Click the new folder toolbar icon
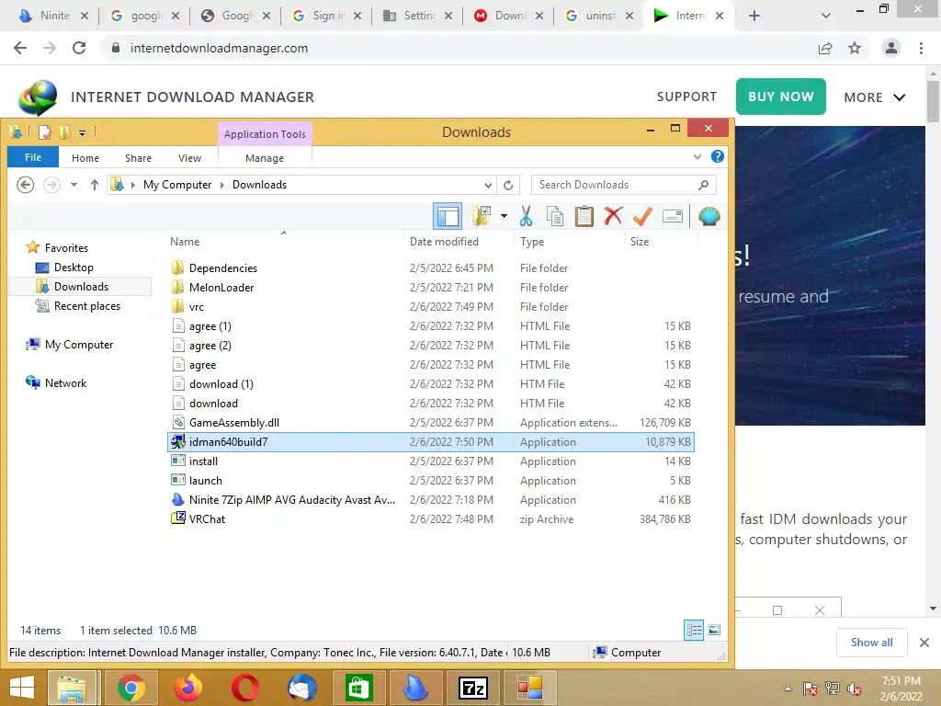Viewport: 941px width, 706px height. point(482,216)
